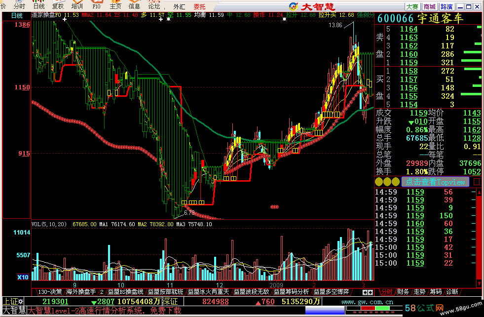Screen dimensions: 484x317
Task: Click the 6.79 low price marker
Action: point(189,213)
